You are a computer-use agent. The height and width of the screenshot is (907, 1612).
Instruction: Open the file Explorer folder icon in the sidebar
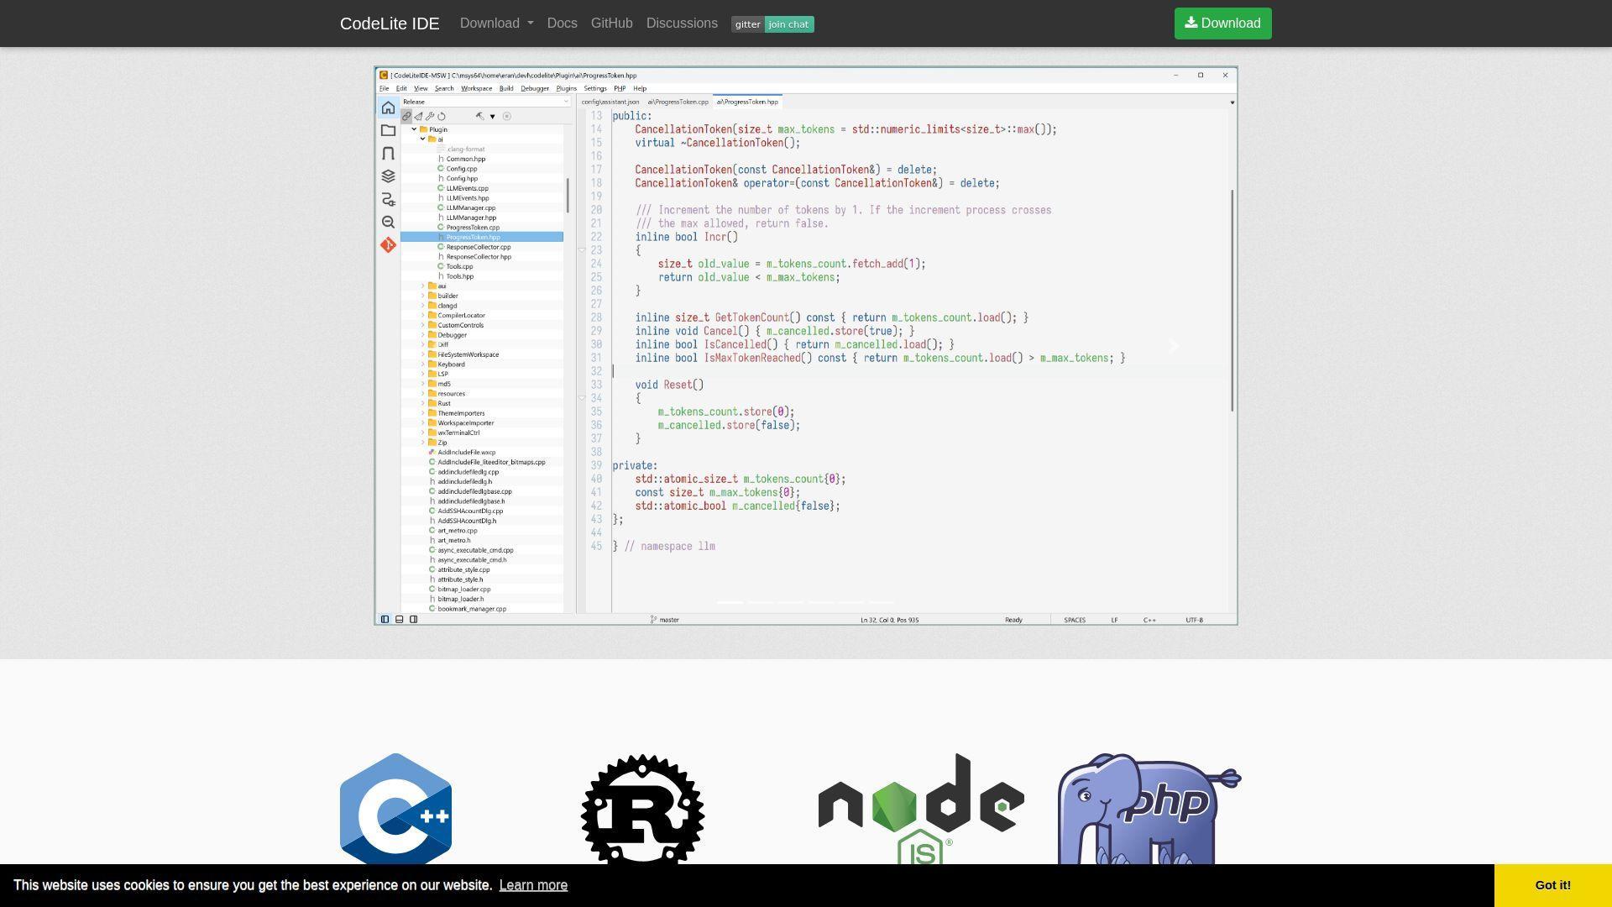coord(387,129)
